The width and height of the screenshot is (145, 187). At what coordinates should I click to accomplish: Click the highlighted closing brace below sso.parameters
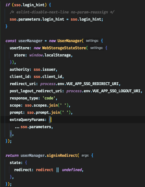11,134
